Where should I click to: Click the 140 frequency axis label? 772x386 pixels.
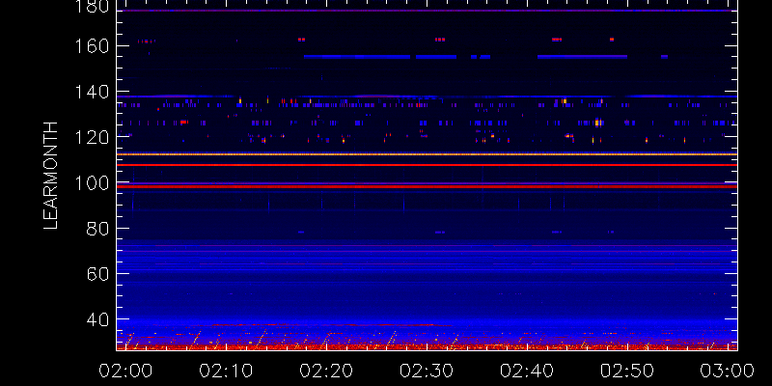[x=92, y=92]
